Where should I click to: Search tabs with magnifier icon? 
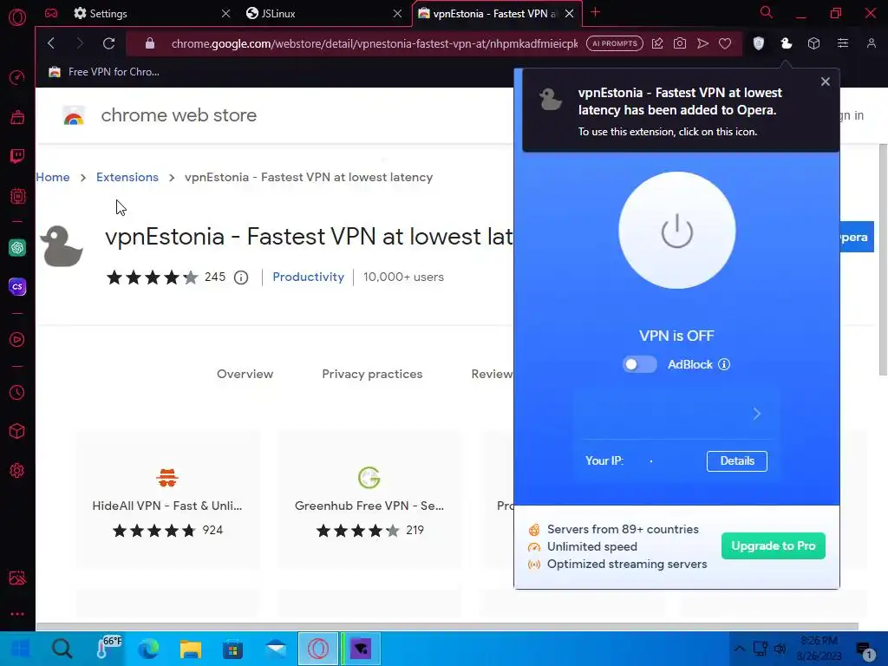point(767,12)
